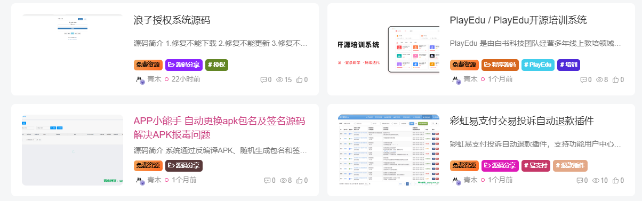
Task: Click 1个月前 timestamp on APP小能手 card
Action: (184, 180)
